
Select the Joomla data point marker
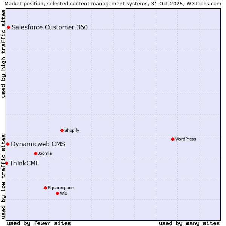coord(35,153)
